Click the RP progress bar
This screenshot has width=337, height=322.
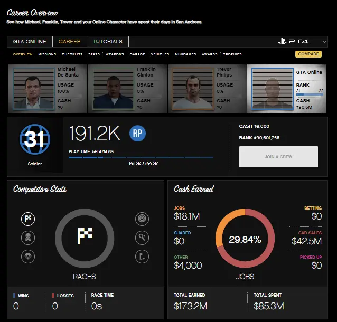[x=141, y=157]
